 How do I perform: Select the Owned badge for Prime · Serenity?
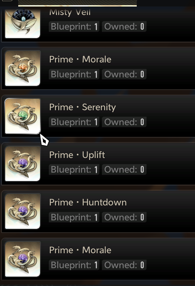pos(124,122)
